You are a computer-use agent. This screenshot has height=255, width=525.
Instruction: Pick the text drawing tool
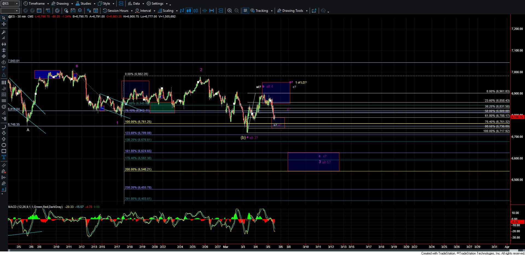pyautogui.click(x=4, y=157)
